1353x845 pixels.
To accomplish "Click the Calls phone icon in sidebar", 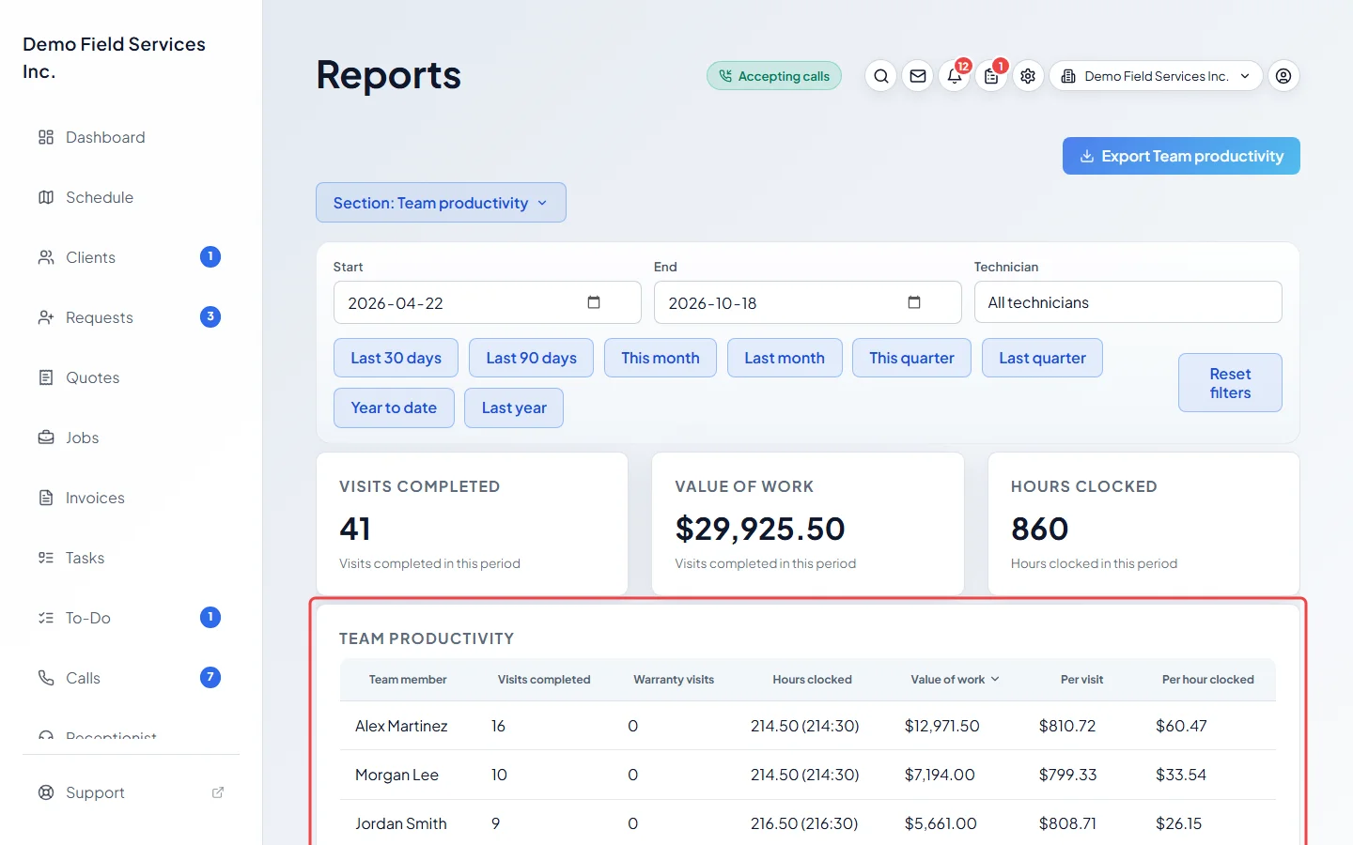I will coord(46,678).
